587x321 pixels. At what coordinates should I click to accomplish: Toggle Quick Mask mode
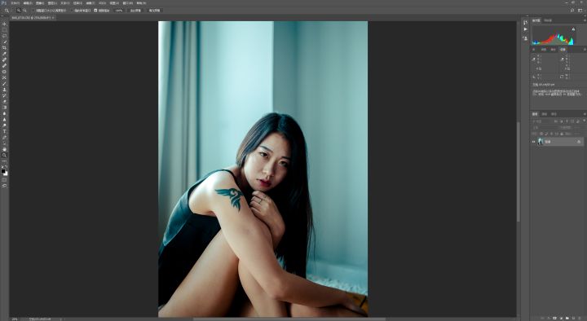click(4, 179)
